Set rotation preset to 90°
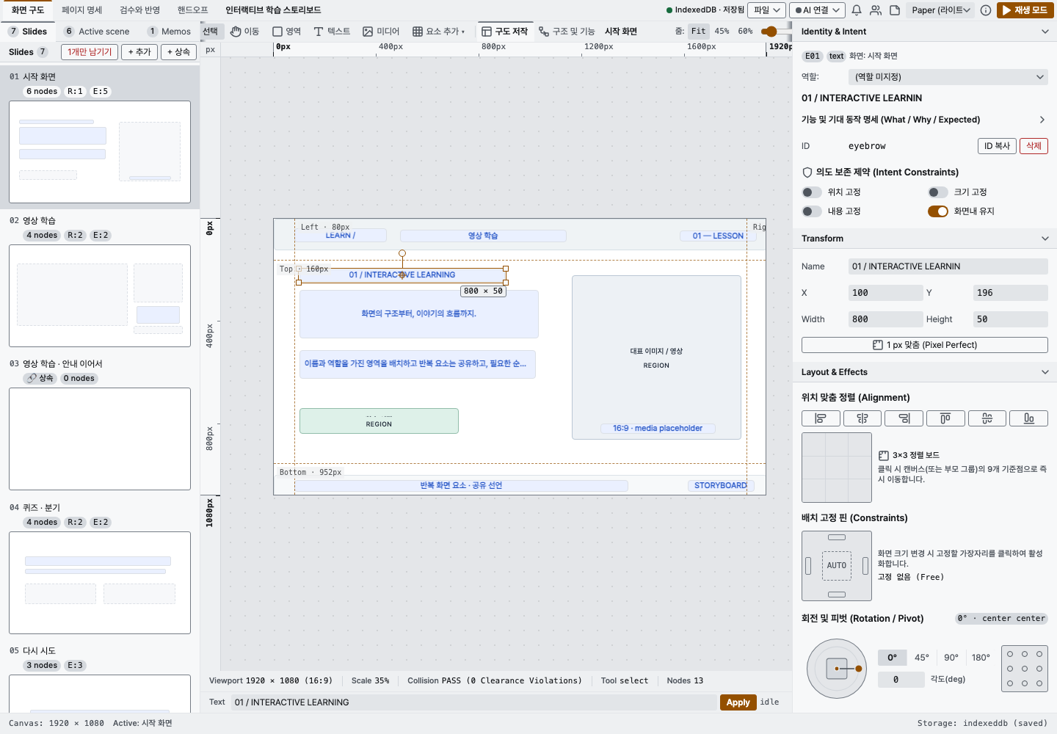Viewport: 1057px width, 734px height. 951,658
